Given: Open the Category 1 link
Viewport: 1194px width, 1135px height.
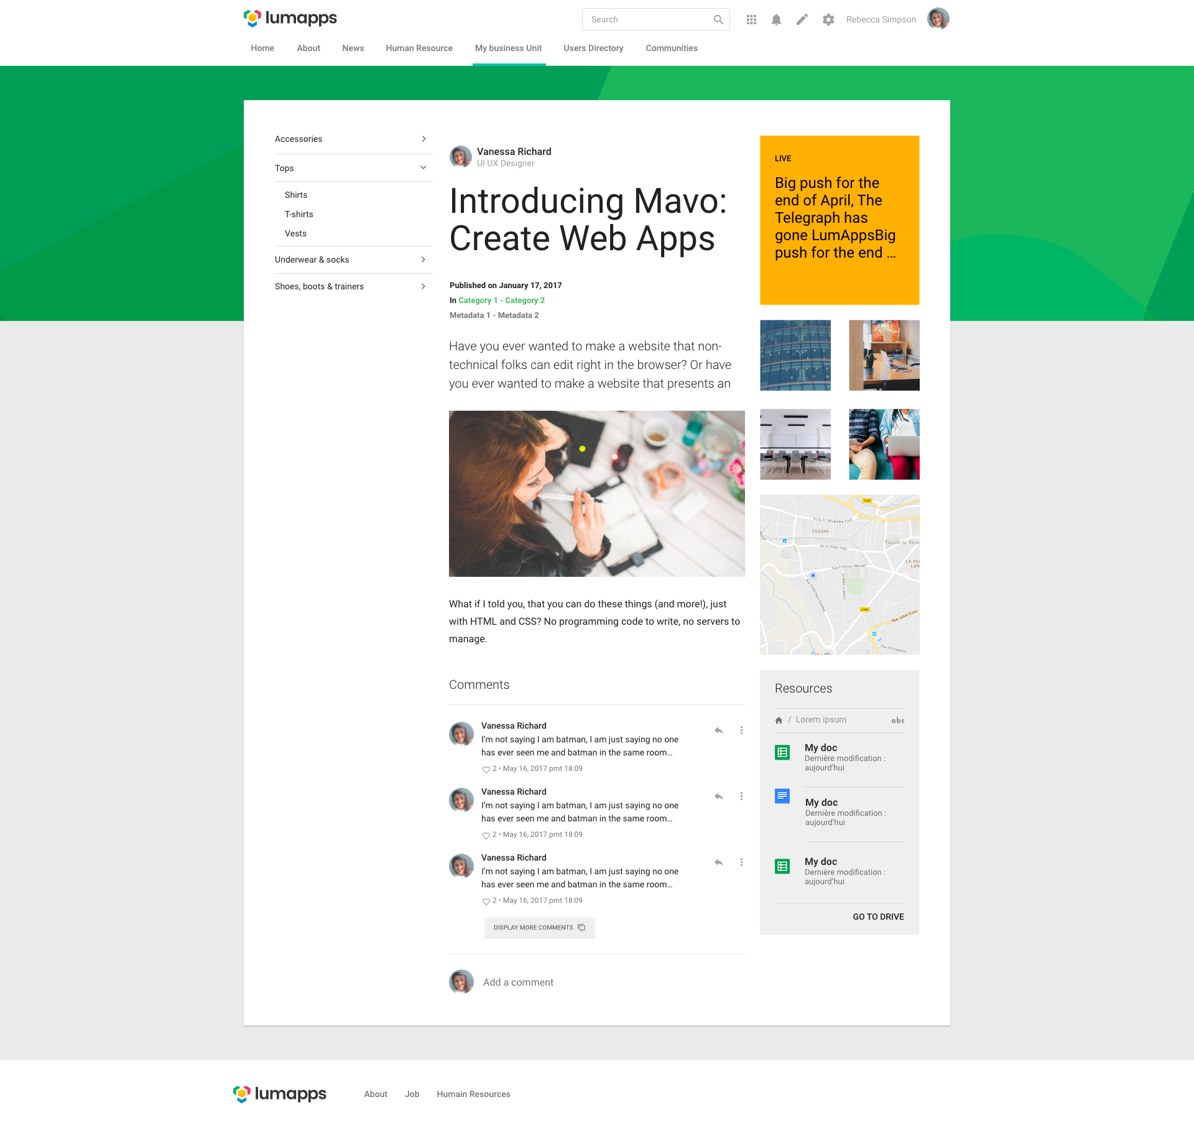Looking at the screenshot, I should (x=477, y=300).
